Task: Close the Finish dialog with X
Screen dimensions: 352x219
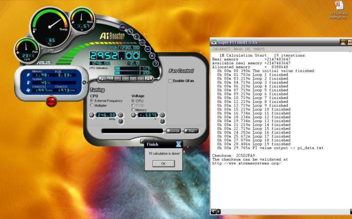Action: [179, 144]
